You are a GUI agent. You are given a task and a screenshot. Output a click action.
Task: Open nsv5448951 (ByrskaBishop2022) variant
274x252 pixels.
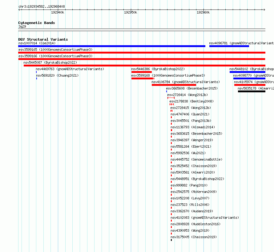pyautogui.click(x=197, y=179)
